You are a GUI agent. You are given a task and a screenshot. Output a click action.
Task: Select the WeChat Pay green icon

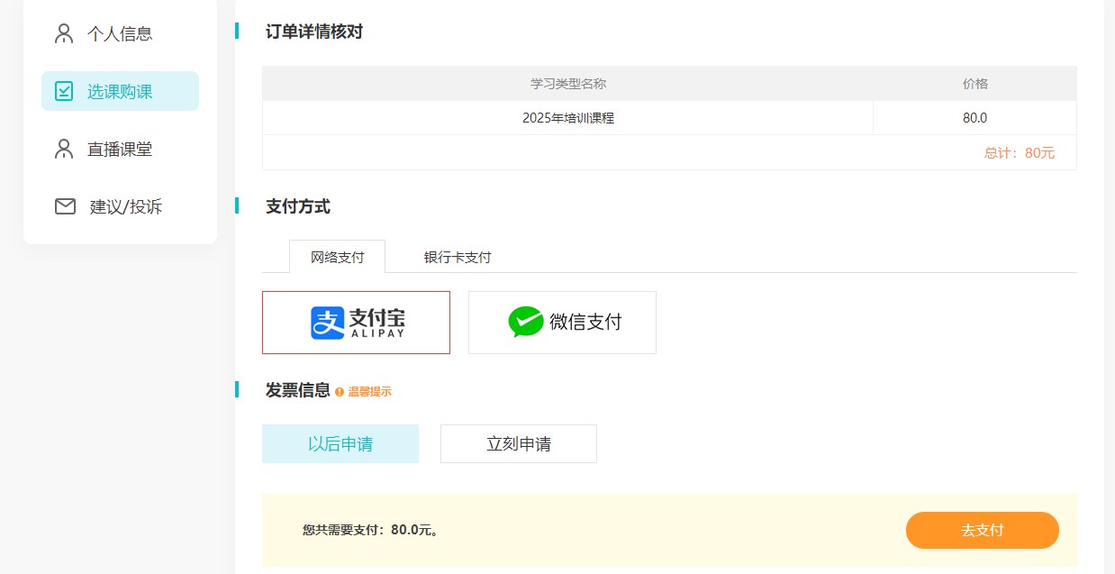[527, 323]
